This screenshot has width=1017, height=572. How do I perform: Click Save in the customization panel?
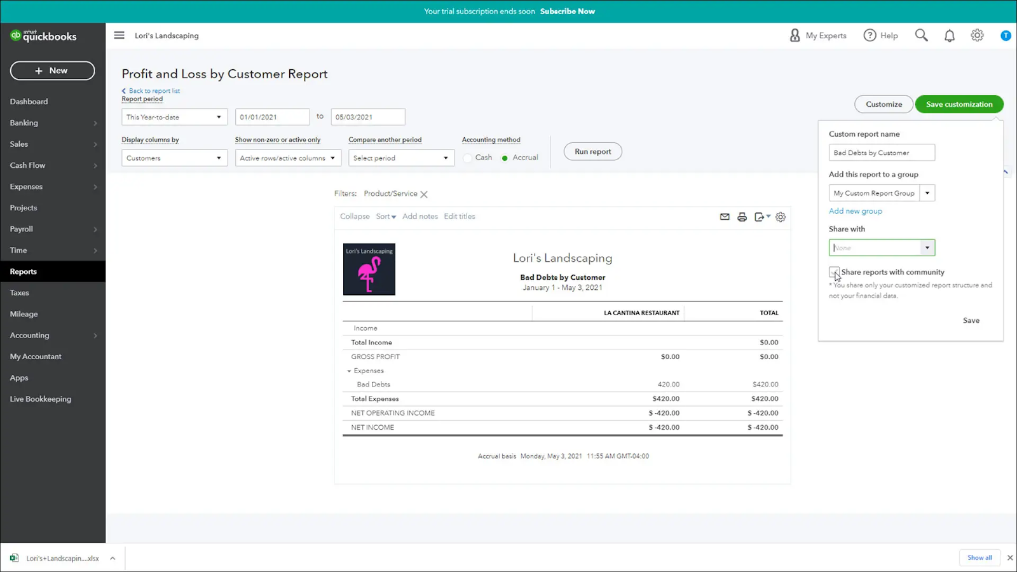pyautogui.click(x=971, y=320)
